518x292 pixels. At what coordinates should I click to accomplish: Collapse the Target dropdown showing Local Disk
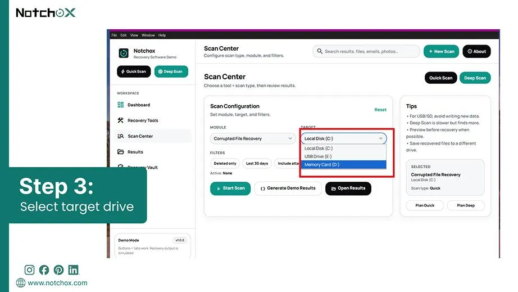[344, 138]
